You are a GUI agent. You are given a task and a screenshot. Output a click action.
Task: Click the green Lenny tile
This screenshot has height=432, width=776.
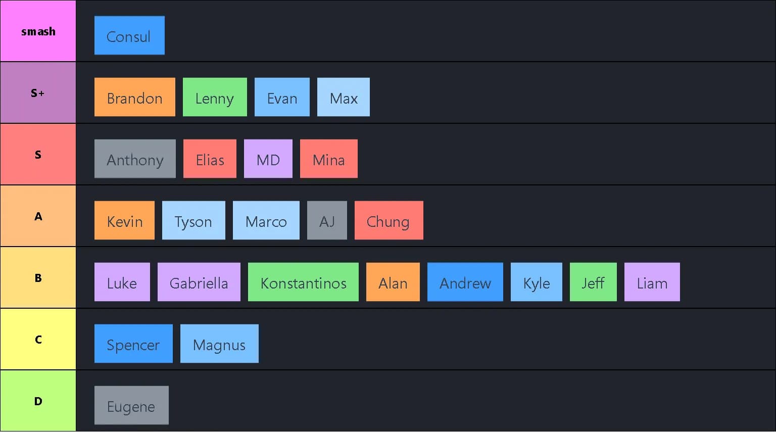215,98
